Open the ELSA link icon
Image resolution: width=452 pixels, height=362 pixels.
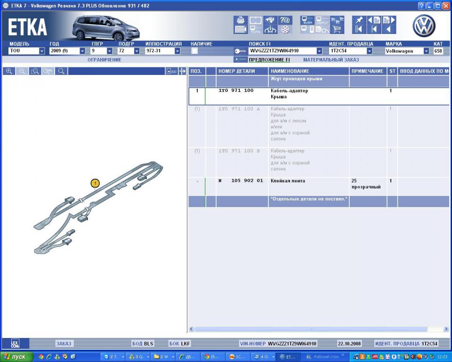(x=307, y=20)
